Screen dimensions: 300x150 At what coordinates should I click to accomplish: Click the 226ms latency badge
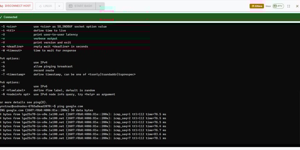257,6
